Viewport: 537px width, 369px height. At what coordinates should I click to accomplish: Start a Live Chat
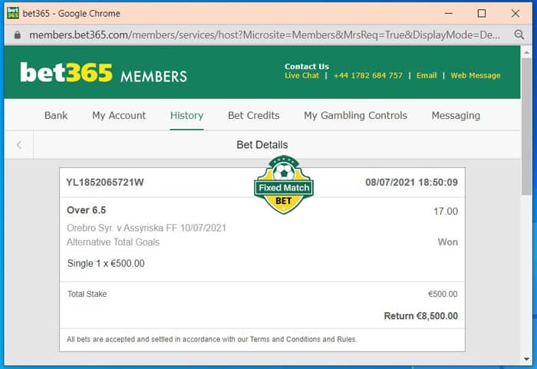point(301,75)
